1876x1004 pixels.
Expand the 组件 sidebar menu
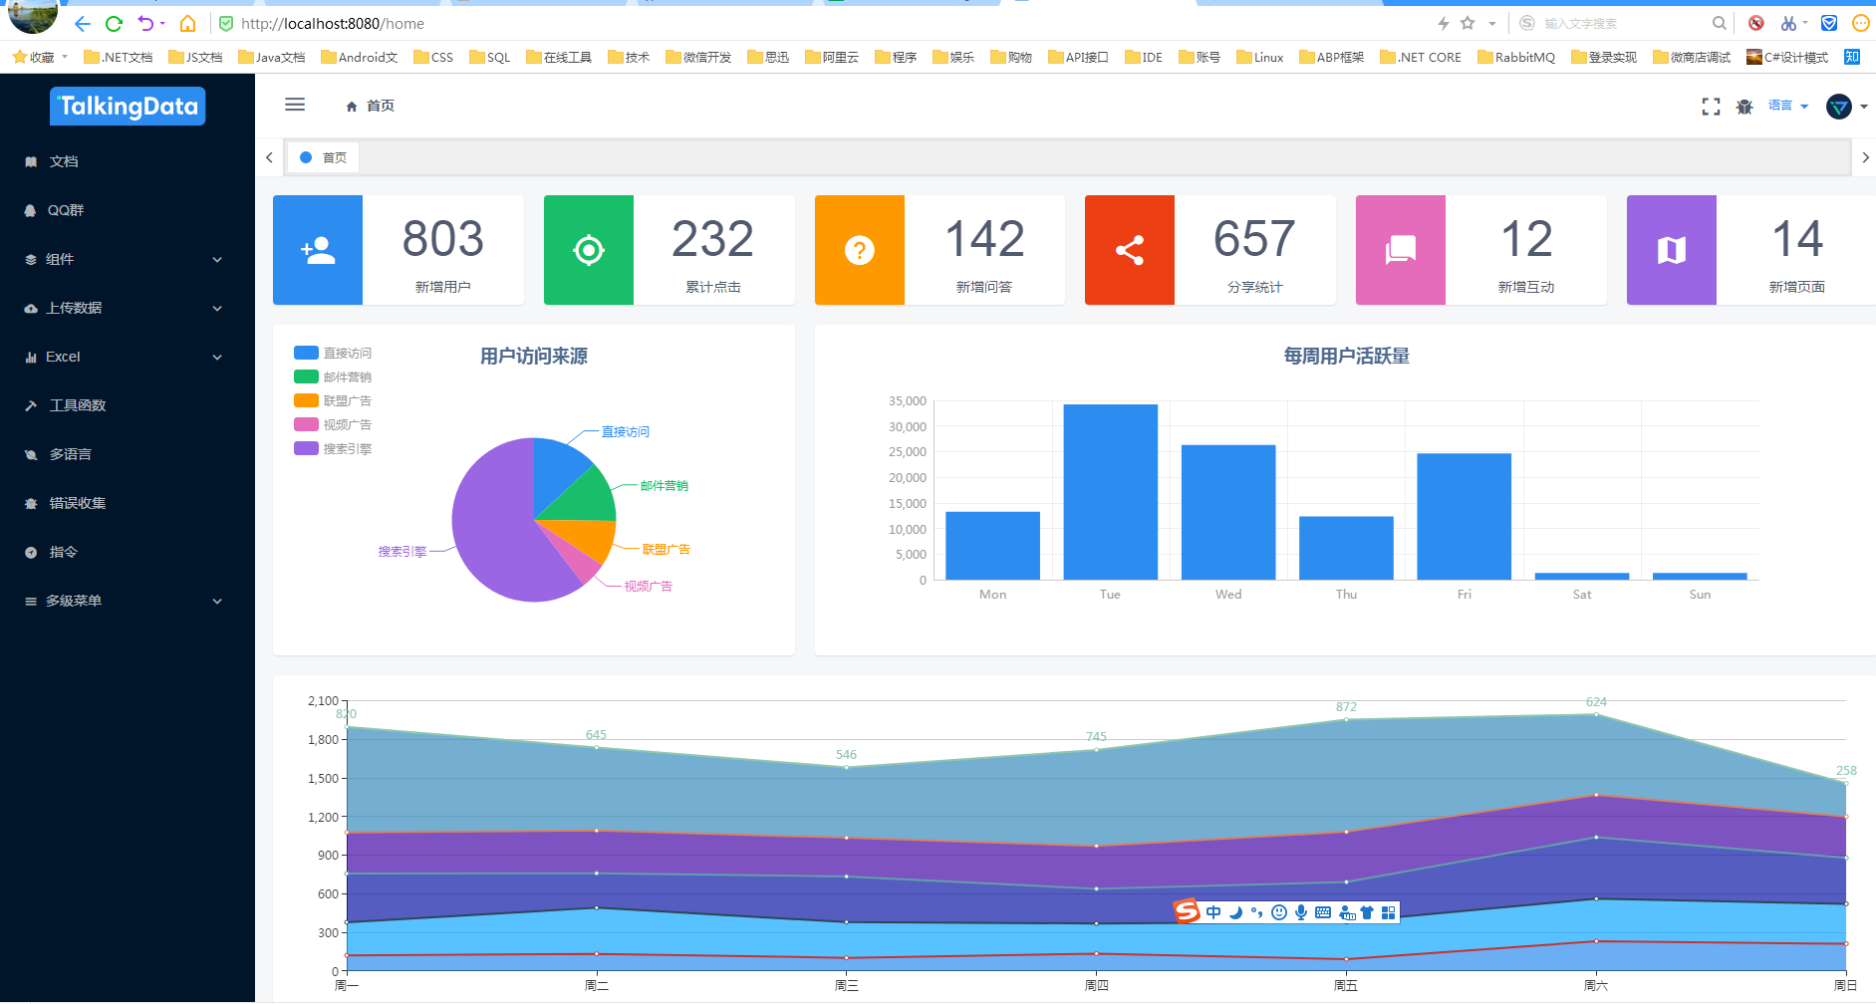point(128,259)
